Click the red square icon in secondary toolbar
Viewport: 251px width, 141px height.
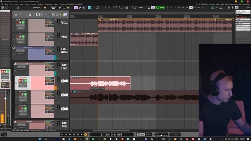click(x=49, y=14)
